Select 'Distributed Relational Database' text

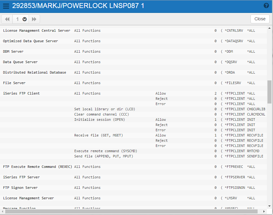(35, 72)
